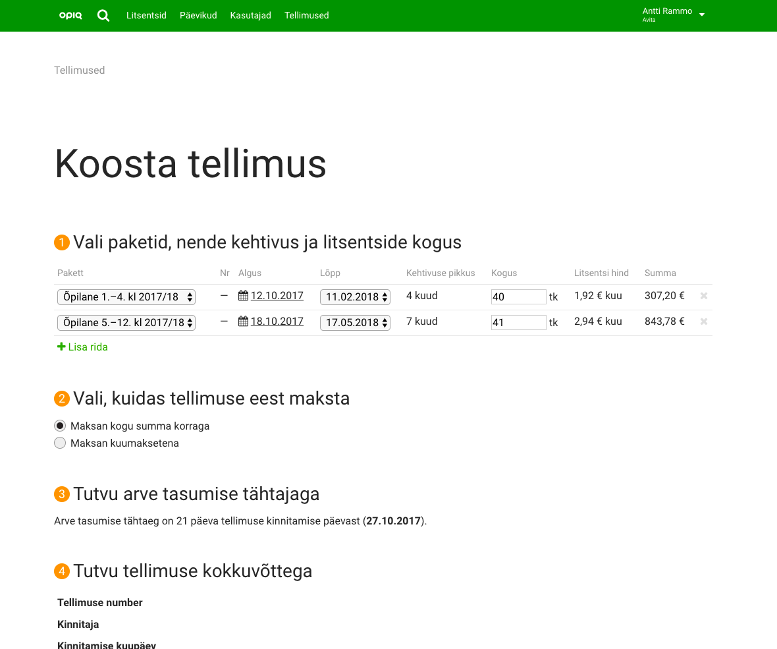Click the quantity field containing 40

point(518,297)
